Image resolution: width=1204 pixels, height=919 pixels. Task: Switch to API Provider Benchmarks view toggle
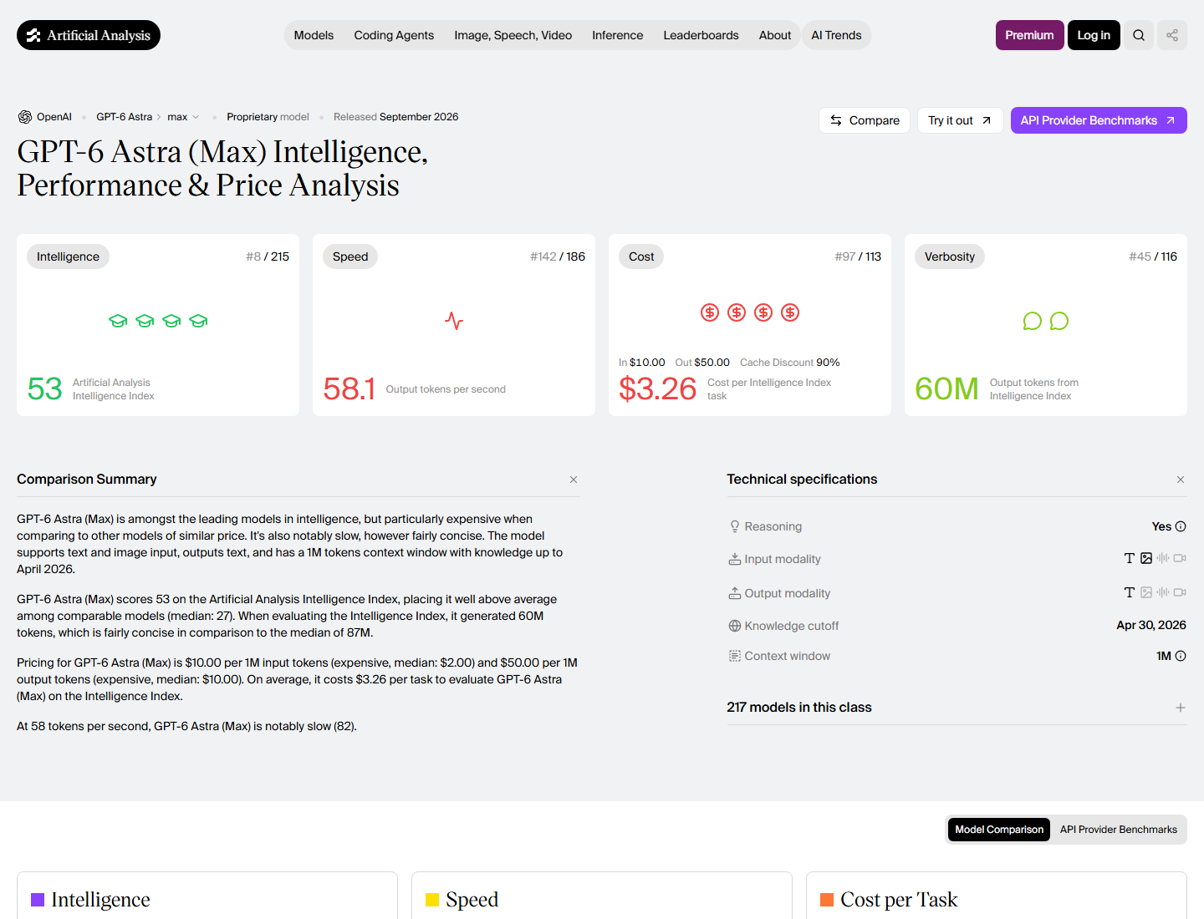point(1118,830)
